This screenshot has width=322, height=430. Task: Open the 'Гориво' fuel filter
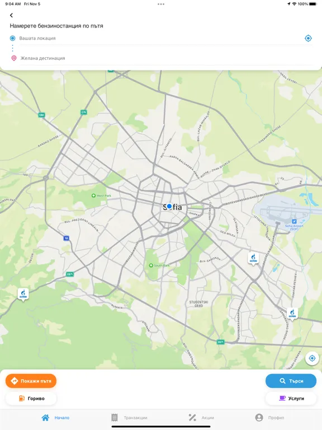31,398
